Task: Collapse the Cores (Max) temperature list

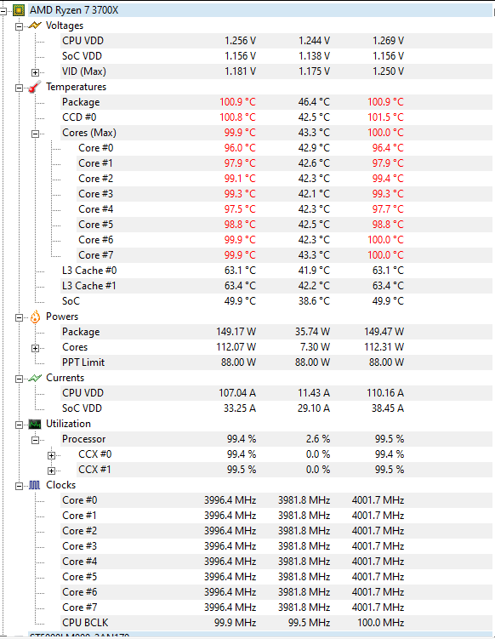Action: coord(36,134)
